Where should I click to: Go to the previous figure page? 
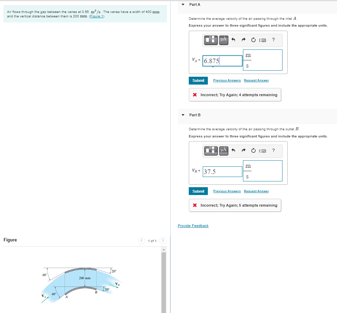point(141,240)
